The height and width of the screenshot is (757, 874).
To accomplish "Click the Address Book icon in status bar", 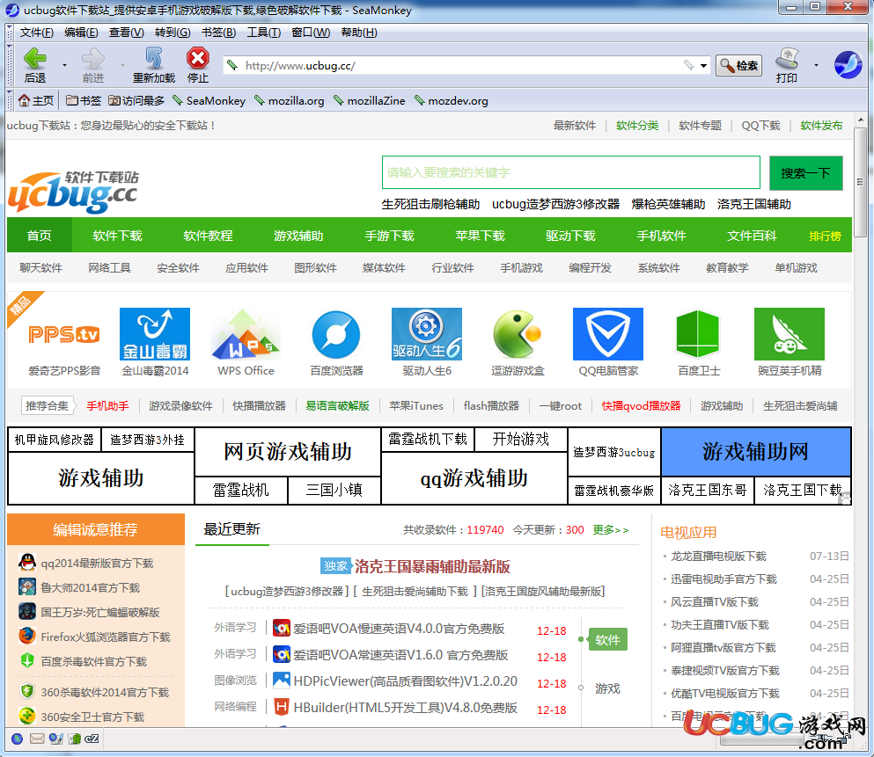I will (75, 739).
